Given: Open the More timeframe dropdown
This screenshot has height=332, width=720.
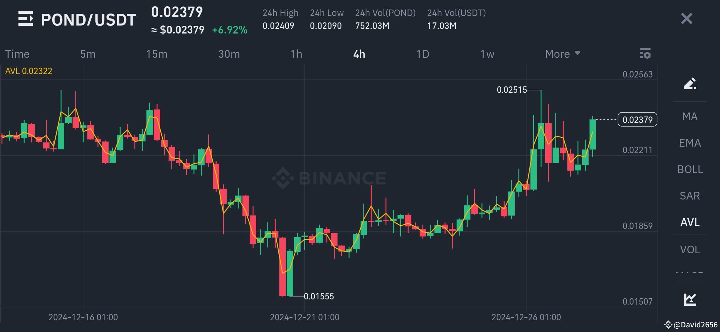Looking at the screenshot, I should (x=562, y=54).
